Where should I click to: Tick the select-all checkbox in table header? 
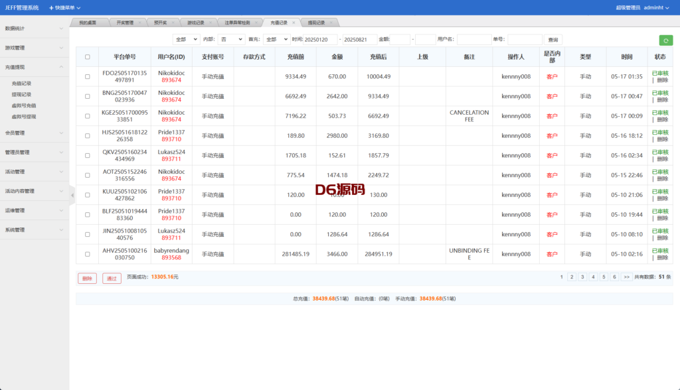coord(87,57)
